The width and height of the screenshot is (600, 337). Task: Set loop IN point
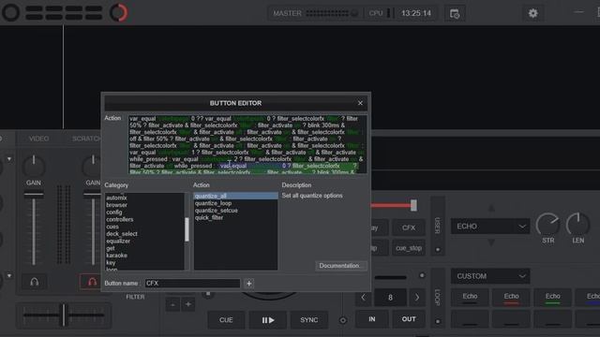[x=372, y=319]
